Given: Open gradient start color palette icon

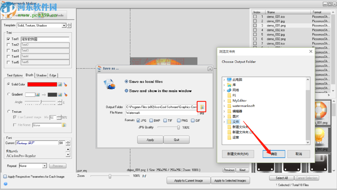Looking at the screenshot, I should pos(37,95).
